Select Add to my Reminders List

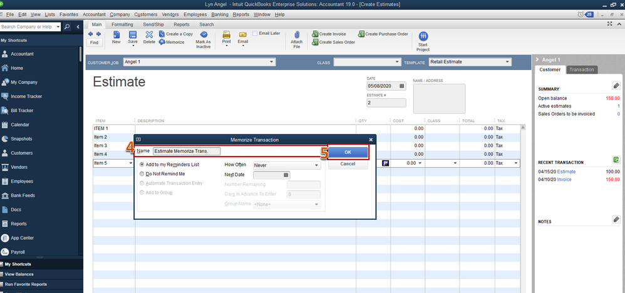click(142, 165)
